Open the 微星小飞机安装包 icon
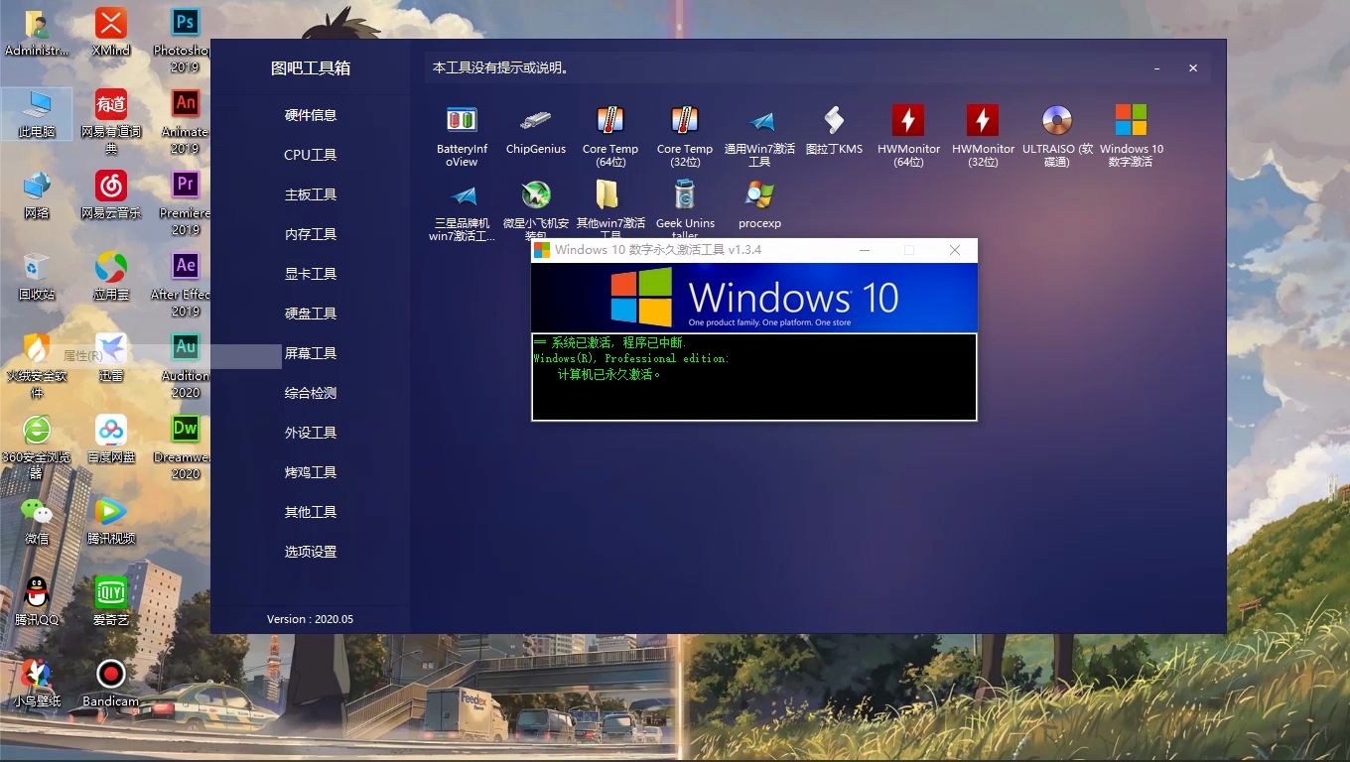This screenshot has width=1350, height=762. pyautogui.click(x=536, y=195)
